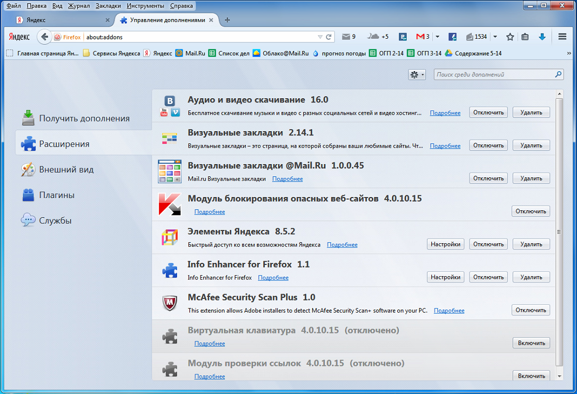Open the Инструменты menu
This screenshot has width=577, height=394.
[x=145, y=6]
